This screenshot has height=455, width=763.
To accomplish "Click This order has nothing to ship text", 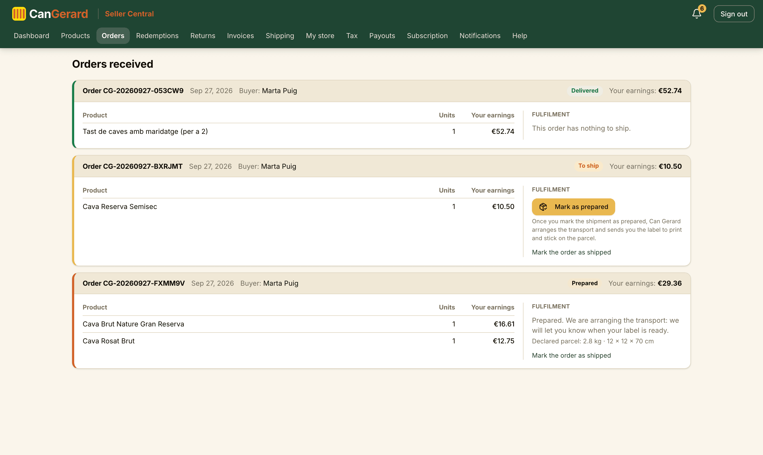I will tap(581, 128).
